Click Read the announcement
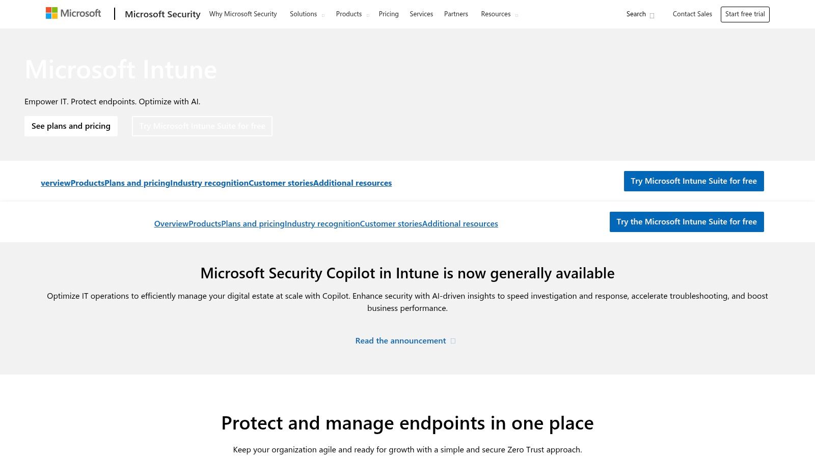The height and width of the screenshot is (458, 815). point(400,340)
